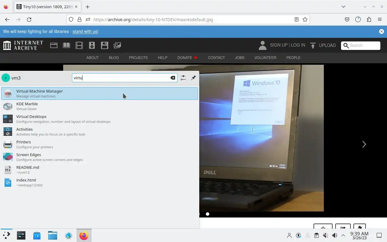The image size is (387, 242).
Task: Open the DONATE menu item
Action: click(x=187, y=57)
